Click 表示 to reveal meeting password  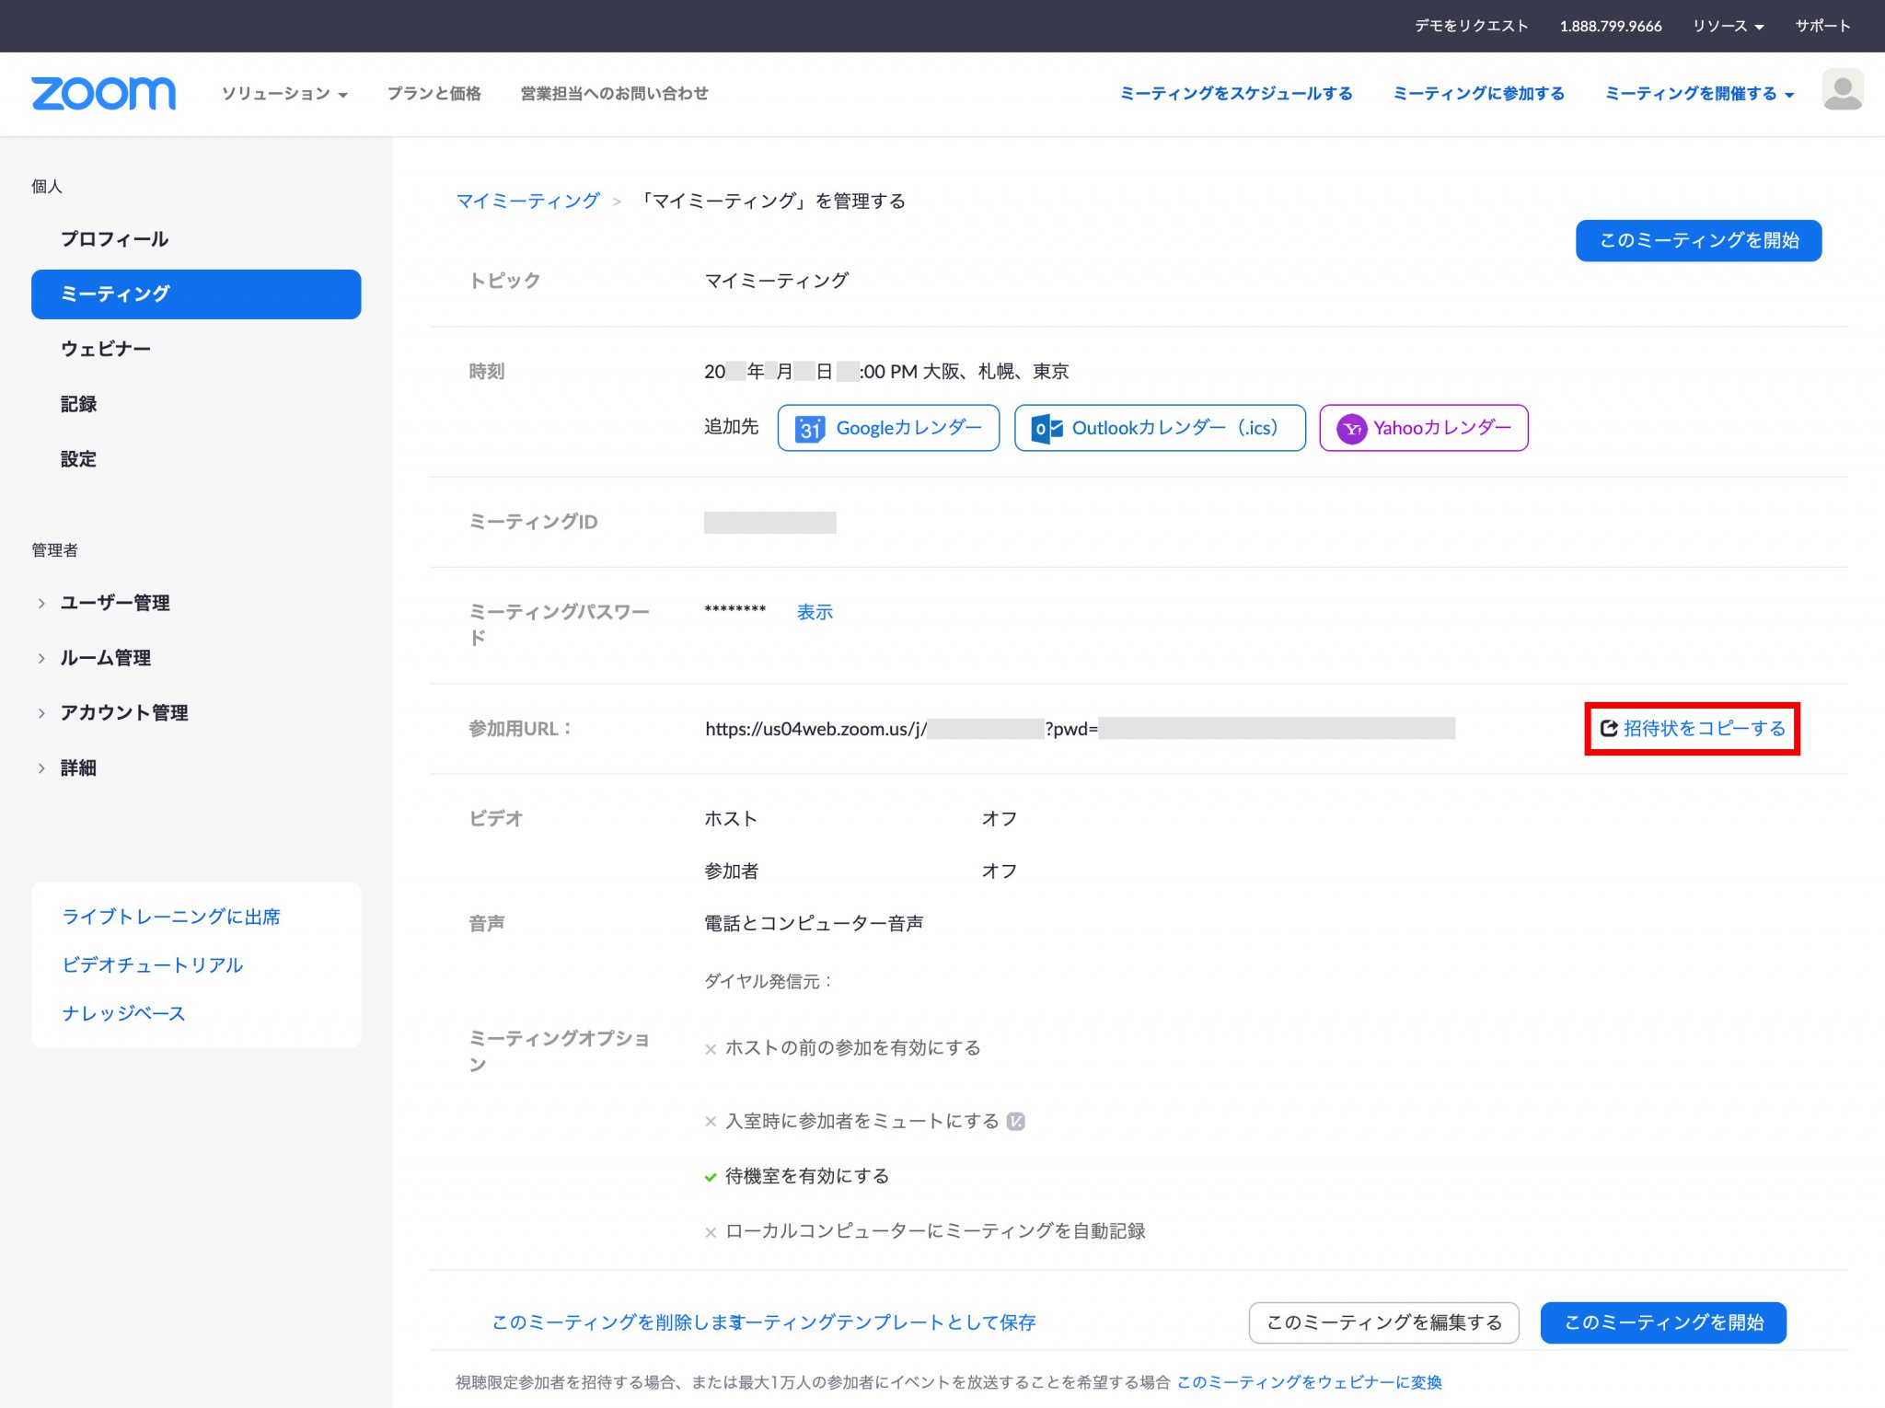(814, 611)
